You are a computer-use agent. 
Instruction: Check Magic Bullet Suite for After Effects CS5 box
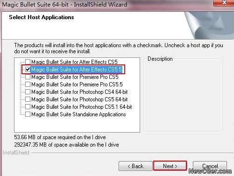coord(28,62)
